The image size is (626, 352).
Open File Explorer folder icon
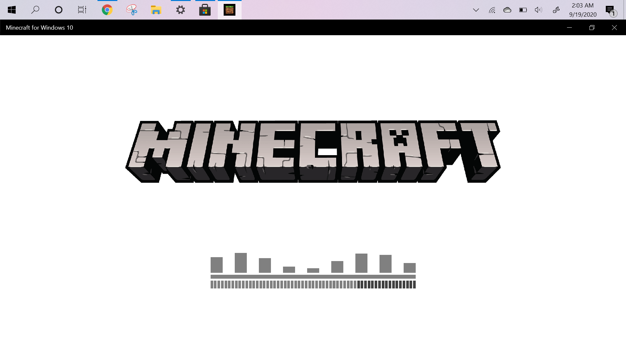[x=156, y=10]
